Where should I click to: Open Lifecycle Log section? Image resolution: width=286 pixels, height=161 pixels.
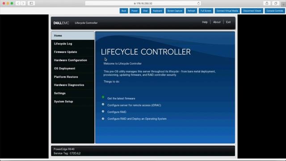[73, 44]
